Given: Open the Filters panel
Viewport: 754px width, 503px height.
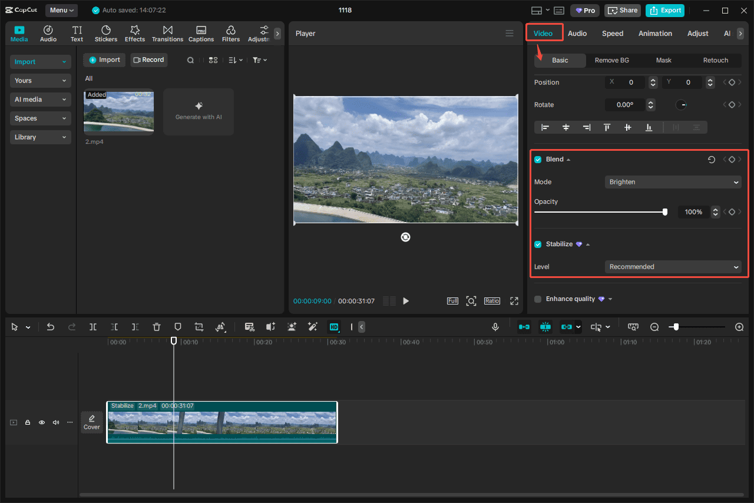Looking at the screenshot, I should pyautogui.click(x=230, y=33).
